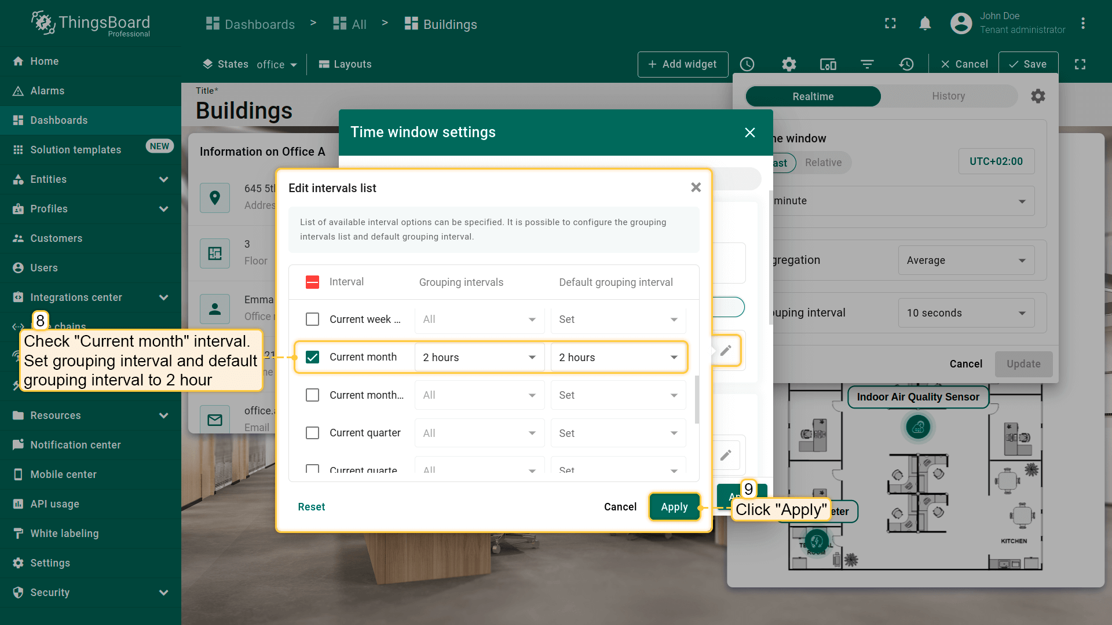Screen dimensions: 1112x625
Task: Check the Current quarter interval checkbox
Action: pyautogui.click(x=312, y=433)
